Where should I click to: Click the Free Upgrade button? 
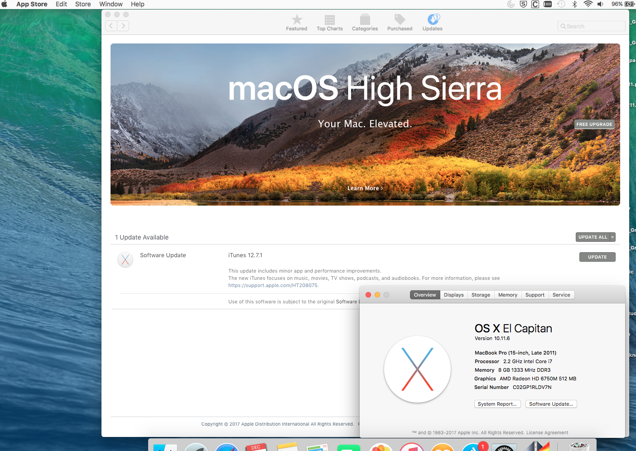[594, 124]
